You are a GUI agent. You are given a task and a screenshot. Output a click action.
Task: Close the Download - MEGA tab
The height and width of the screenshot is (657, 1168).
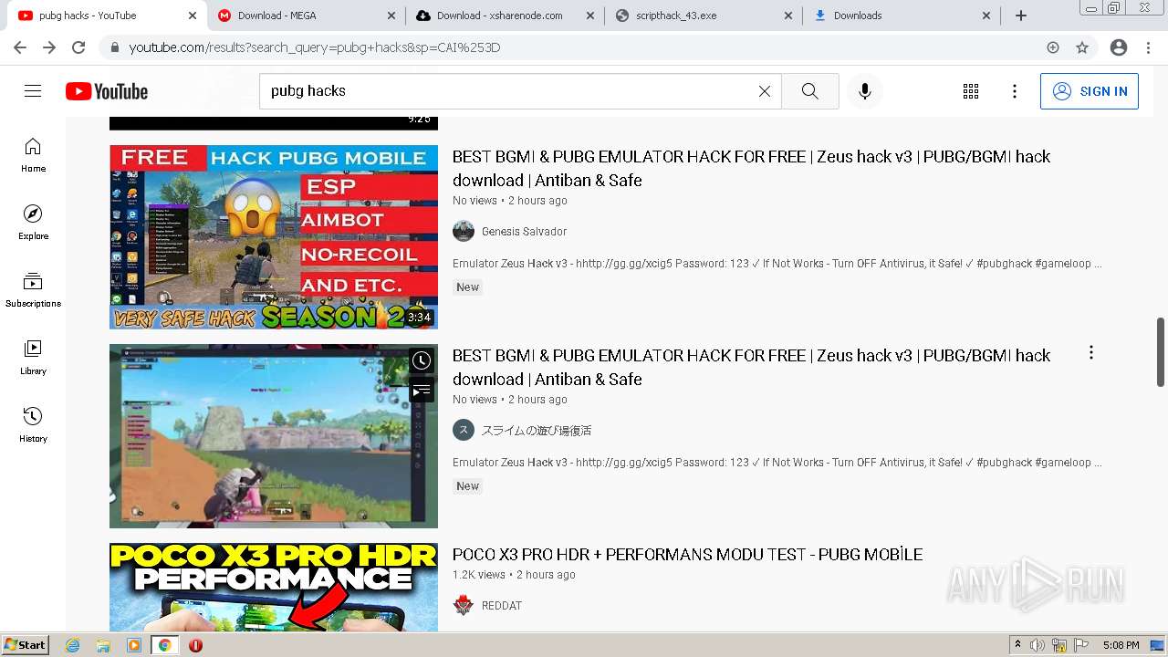click(x=391, y=16)
